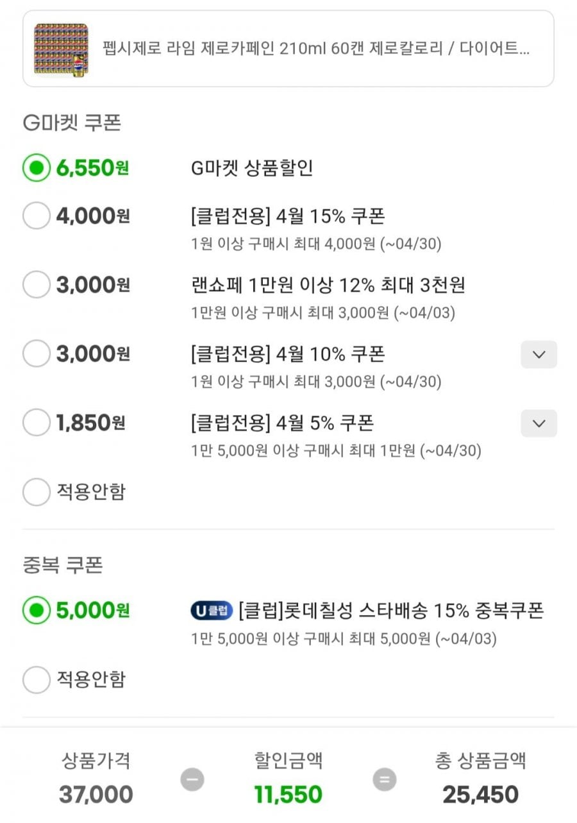Click the minus circle icon in price summary
The image size is (577, 823).
192,780
